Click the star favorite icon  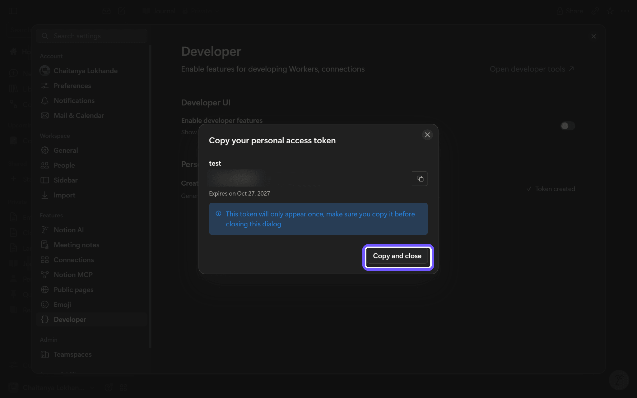click(x=610, y=11)
